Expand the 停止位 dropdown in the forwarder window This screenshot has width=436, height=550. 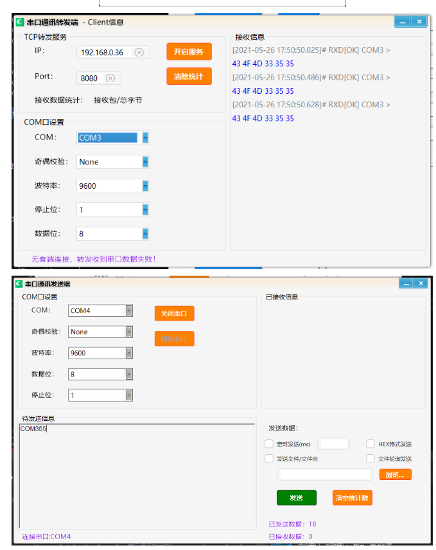pos(146,209)
